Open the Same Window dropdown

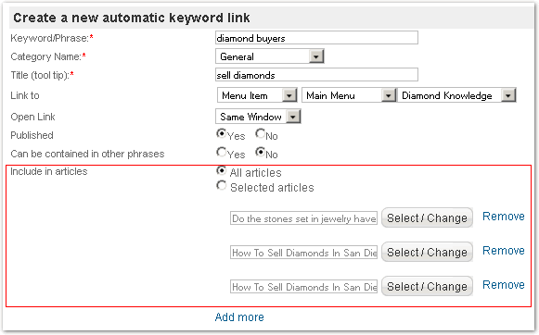pyautogui.click(x=258, y=117)
